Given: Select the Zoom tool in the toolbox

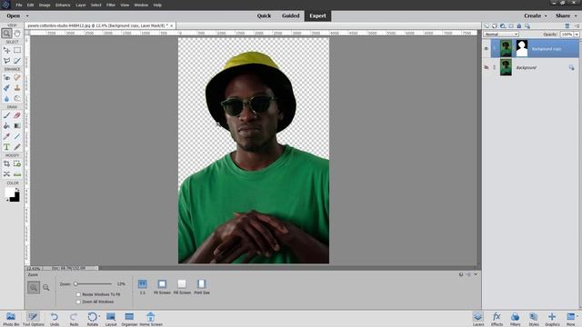Looking at the screenshot, I should click(6, 34).
